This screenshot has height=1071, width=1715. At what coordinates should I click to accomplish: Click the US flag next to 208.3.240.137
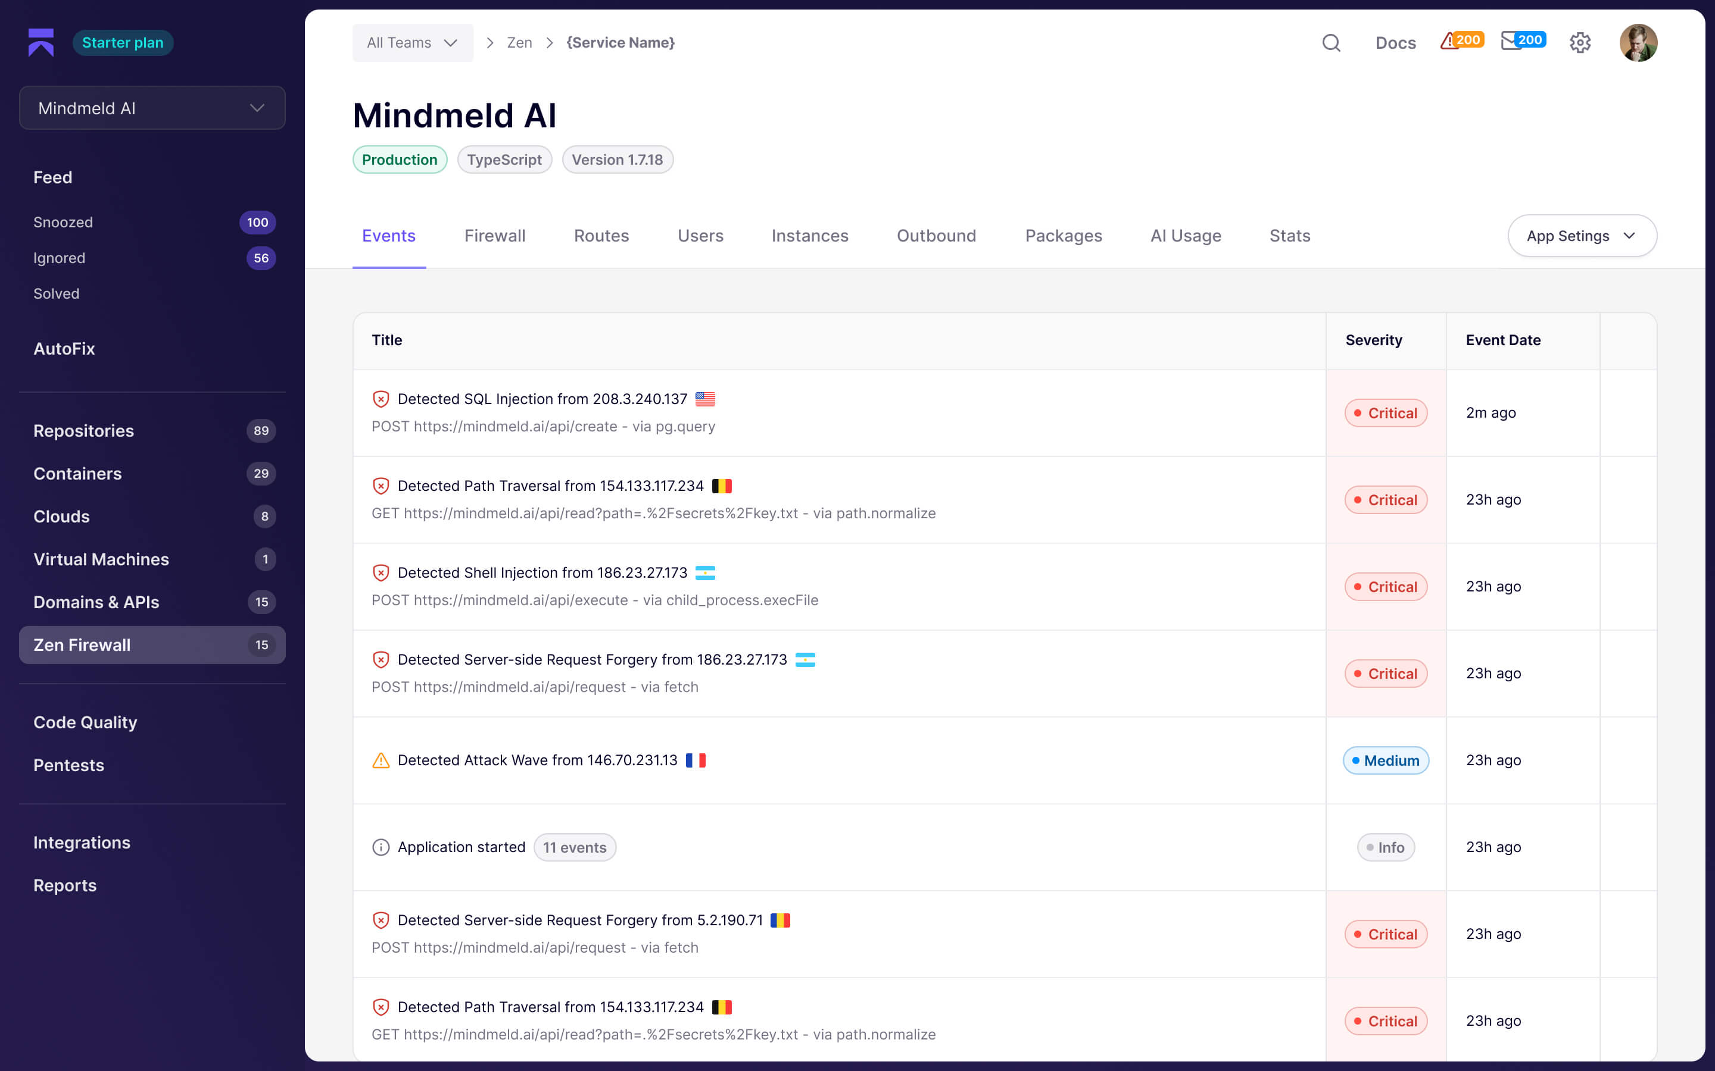point(704,399)
